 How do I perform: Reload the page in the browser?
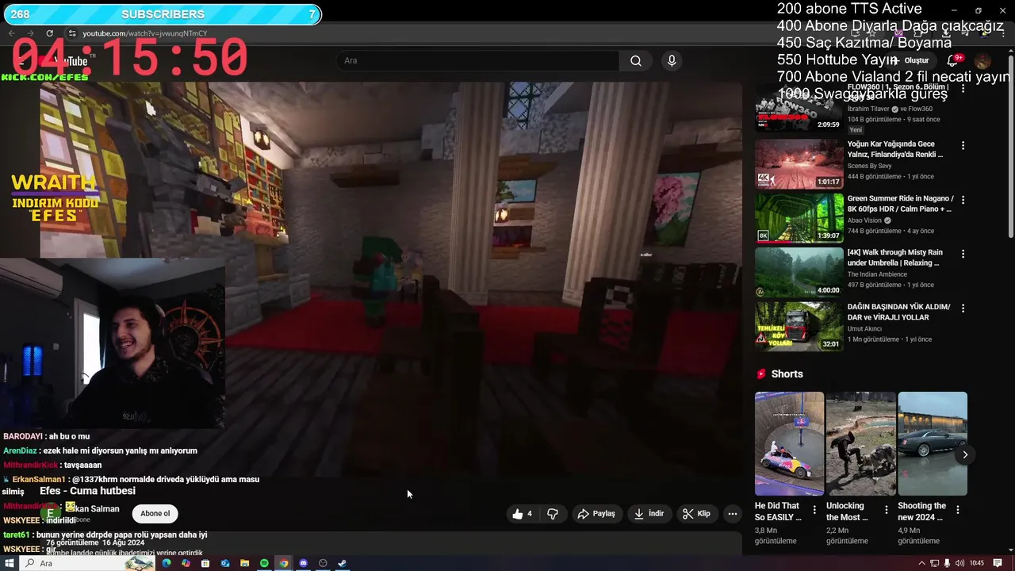(49, 33)
